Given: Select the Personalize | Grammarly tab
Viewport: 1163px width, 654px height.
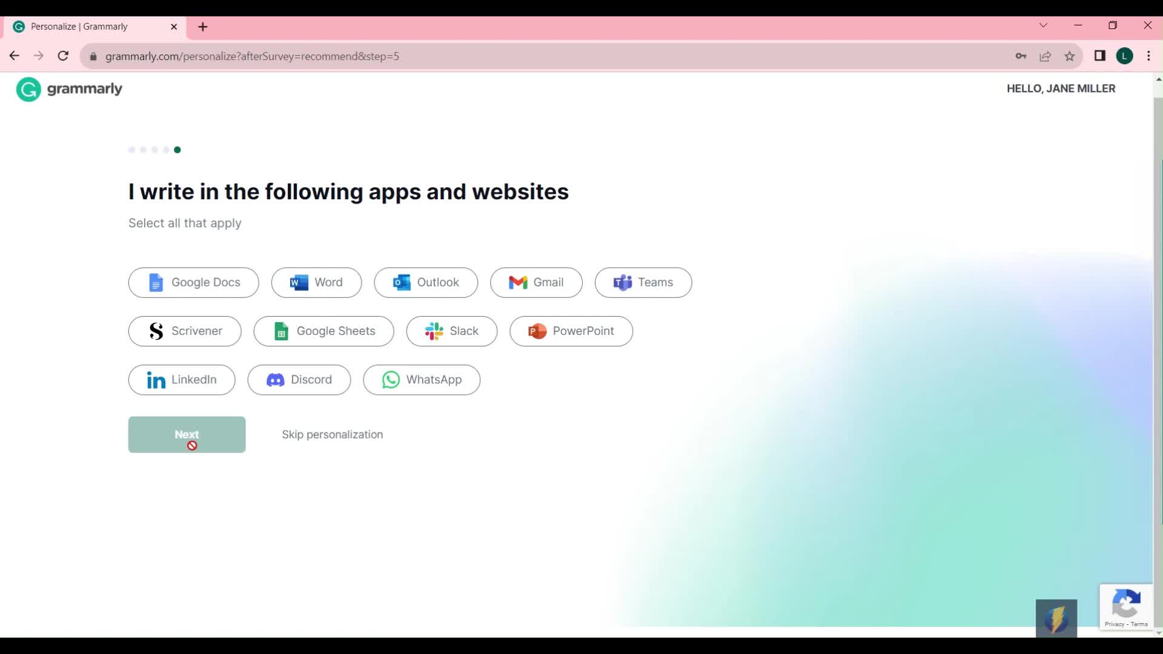Looking at the screenshot, I should tap(95, 27).
